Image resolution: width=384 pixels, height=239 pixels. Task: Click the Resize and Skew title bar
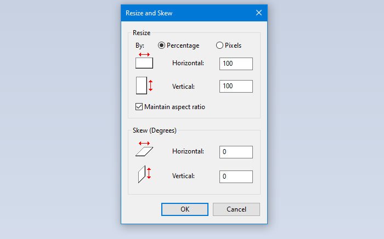187,13
